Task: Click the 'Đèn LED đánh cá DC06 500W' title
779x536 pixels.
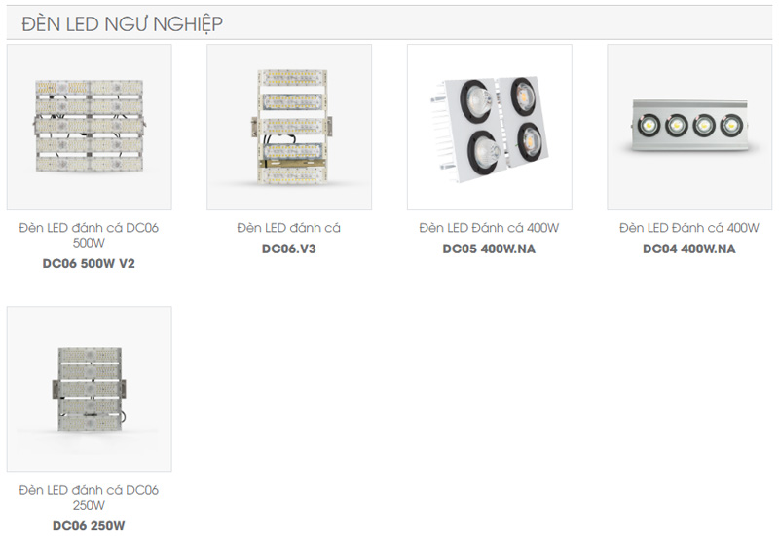Action: tap(89, 235)
